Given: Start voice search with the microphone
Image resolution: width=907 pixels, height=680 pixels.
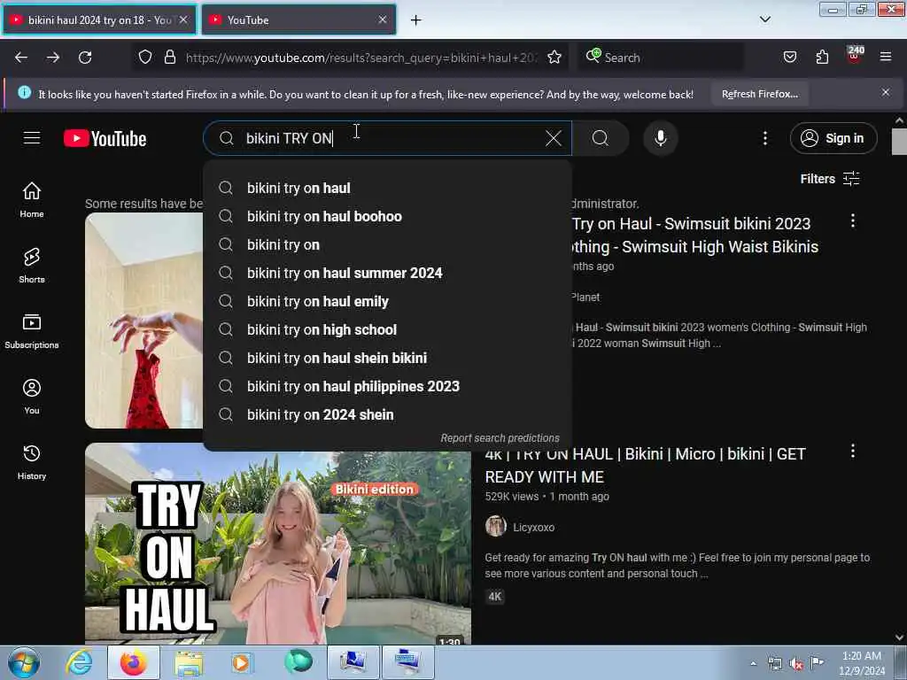Looking at the screenshot, I should click(x=661, y=138).
